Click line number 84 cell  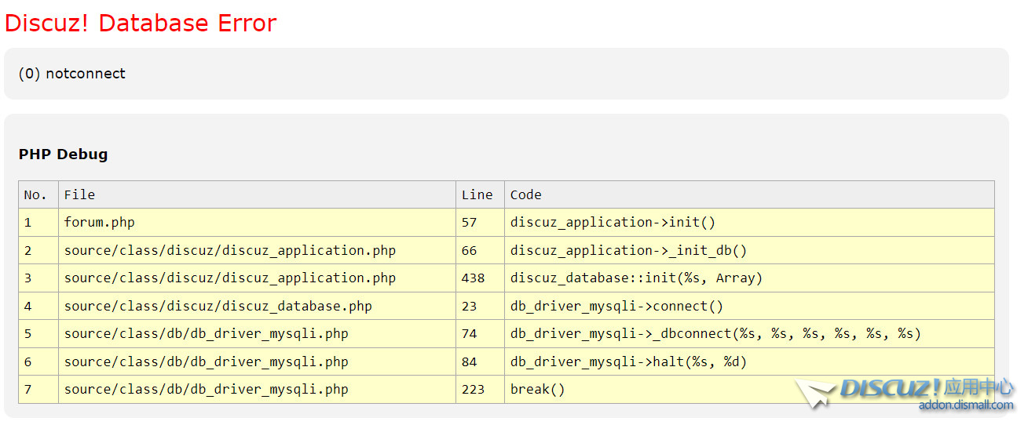tap(481, 362)
